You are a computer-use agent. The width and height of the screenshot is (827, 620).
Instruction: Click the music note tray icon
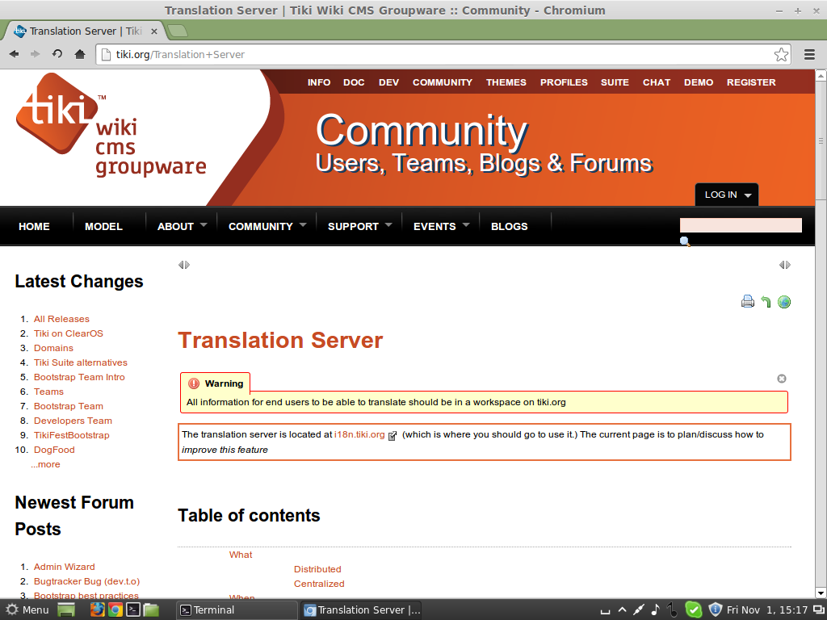pos(655,610)
